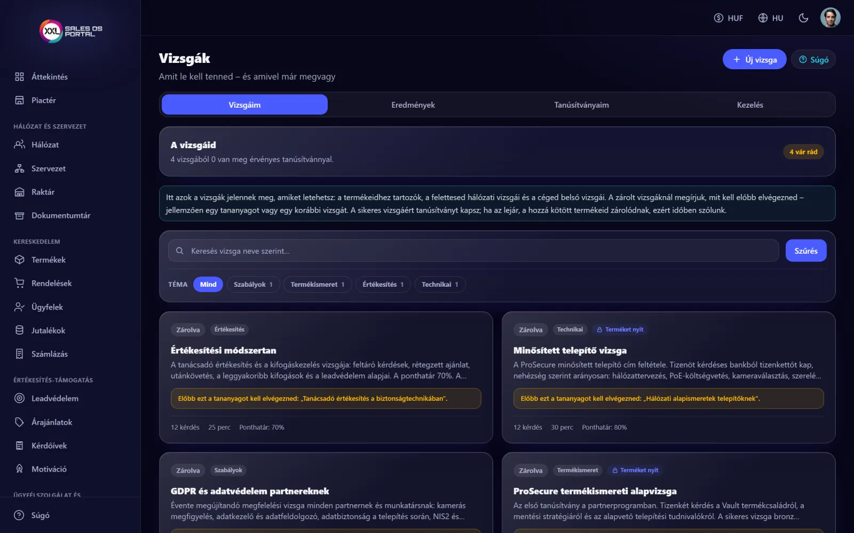
Task: Click the Ügyfelek user-check icon
Action: pyautogui.click(x=20, y=307)
